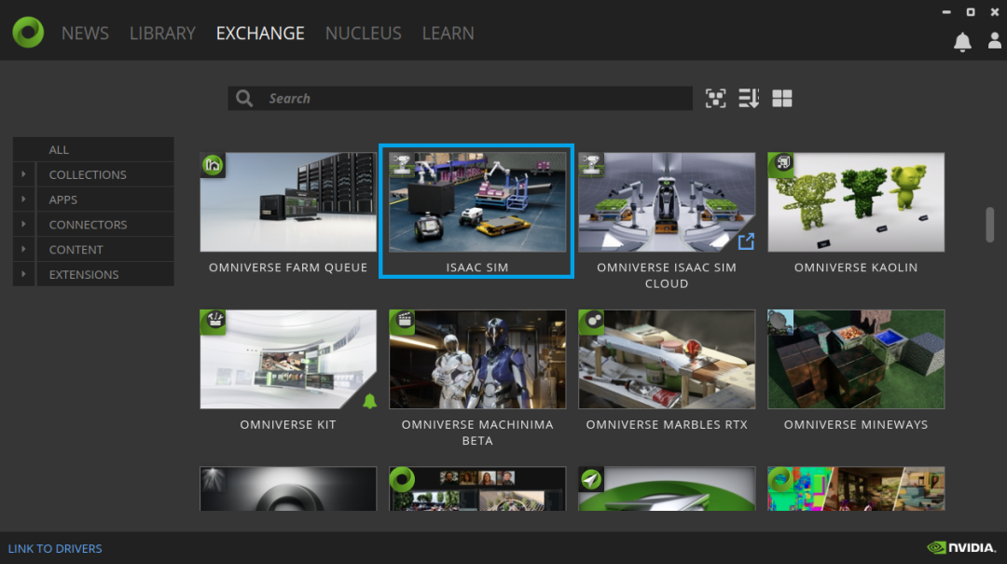The image size is (1007, 564).
Task: Open the NUCLEUS section
Action: coord(363,33)
